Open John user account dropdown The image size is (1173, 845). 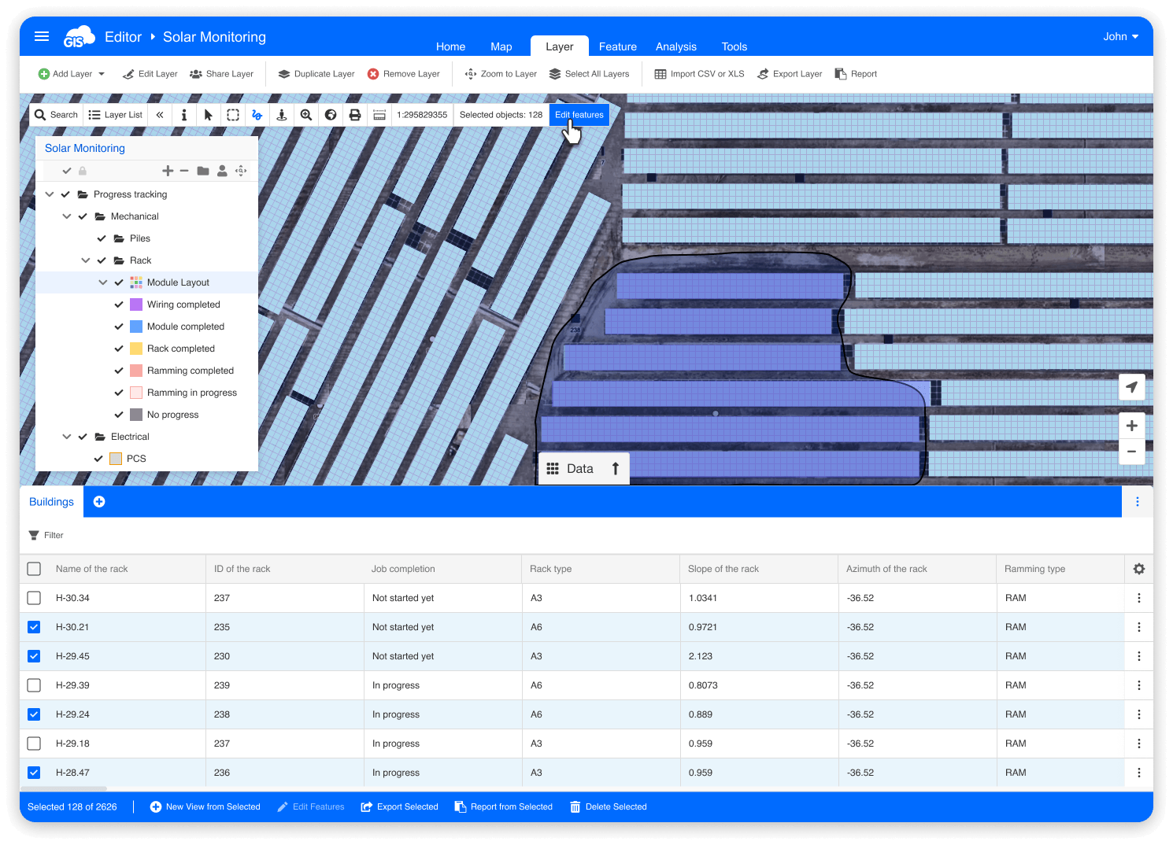(x=1121, y=36)
